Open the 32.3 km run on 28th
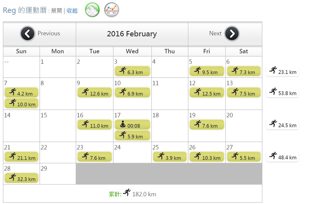Viewport: 311px width, 204px height. tap(22, 178)
